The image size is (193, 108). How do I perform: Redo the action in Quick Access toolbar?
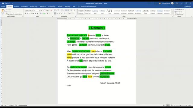(9, 3)
